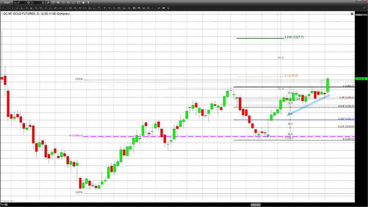
Task: Select the 1.618 (1327.7) Fibonacci label
Action: (294, 37)
